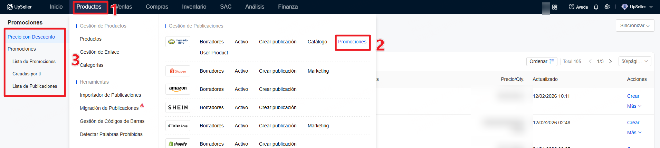
Task: Expand the Más menu for first row
Action: [634, 106]
